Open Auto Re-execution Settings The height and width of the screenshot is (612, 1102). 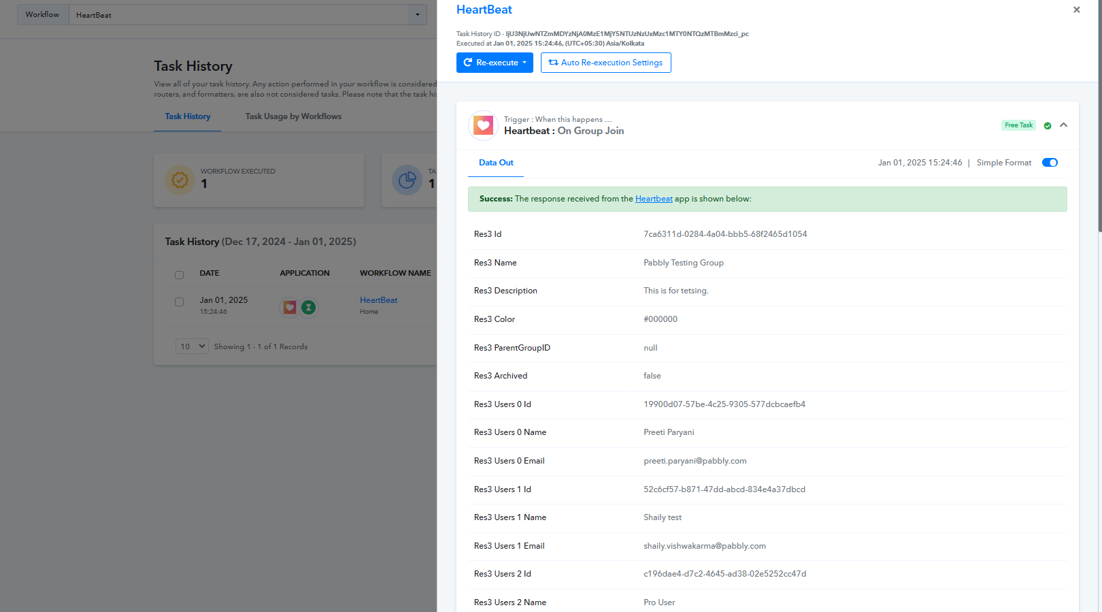point(606,63)
